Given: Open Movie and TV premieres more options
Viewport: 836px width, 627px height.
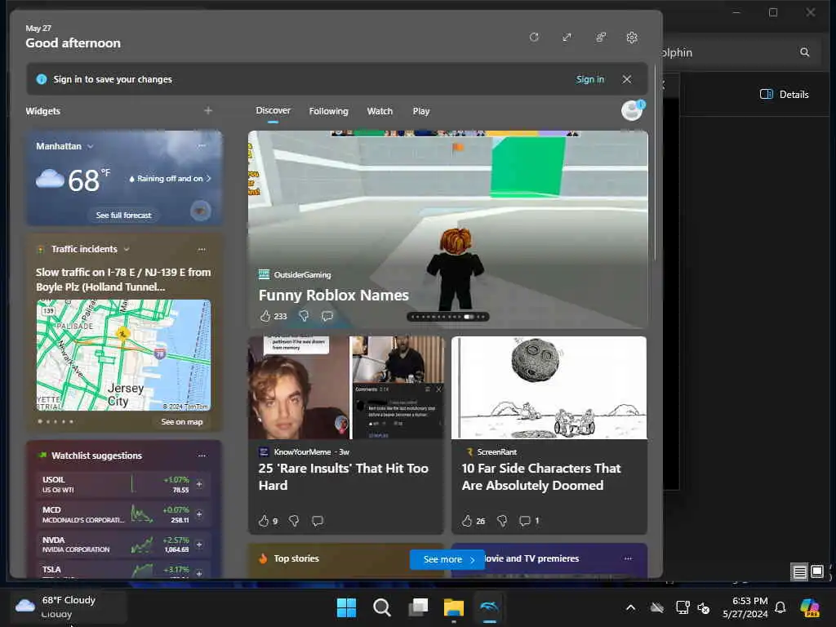Looking at the screenshot, I should tap(628, 558).
